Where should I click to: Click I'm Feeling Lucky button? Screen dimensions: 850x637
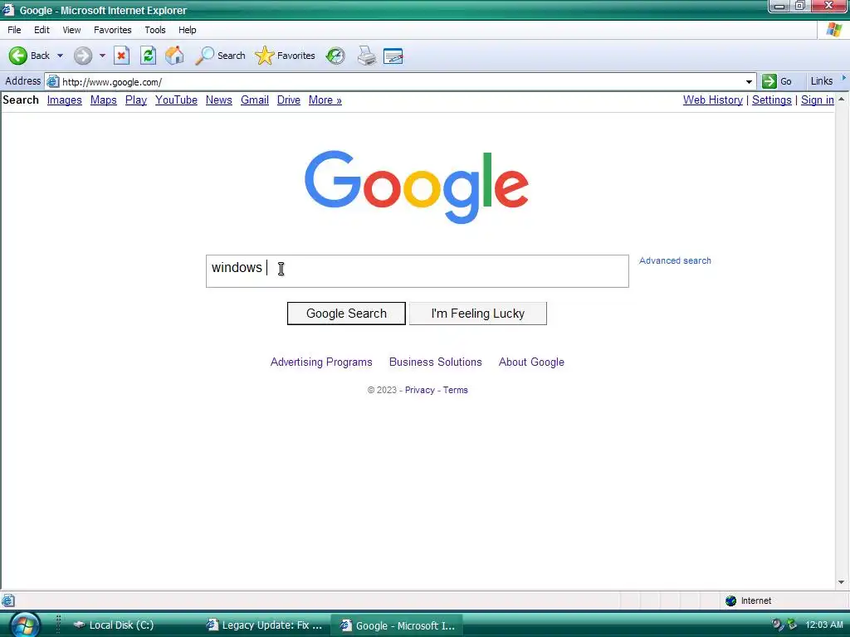pyautogui.click(x=478, y=314)
